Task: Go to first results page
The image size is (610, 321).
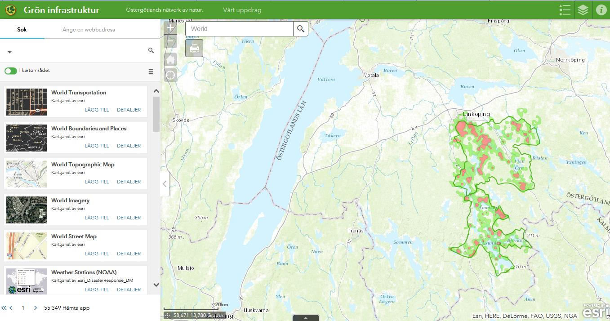Action: [x=4, y=308]
